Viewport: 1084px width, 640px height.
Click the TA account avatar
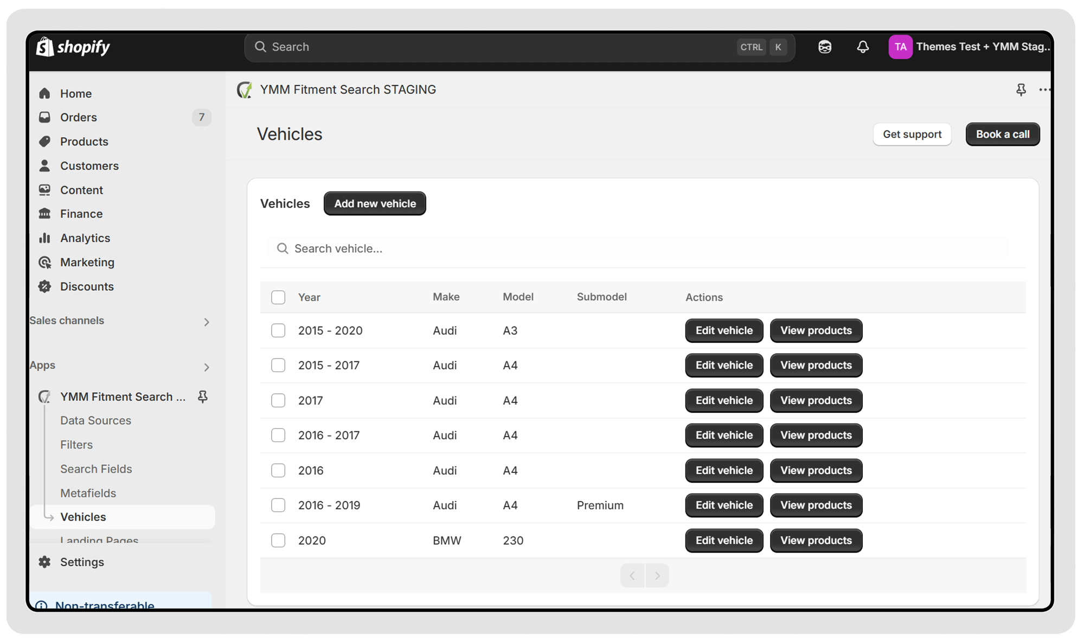point(900,47)
